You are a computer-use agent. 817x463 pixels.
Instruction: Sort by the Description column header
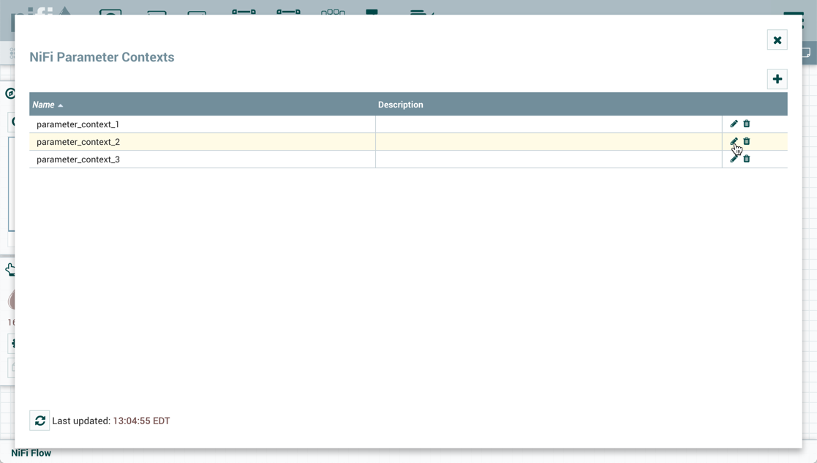pos(400,105)
